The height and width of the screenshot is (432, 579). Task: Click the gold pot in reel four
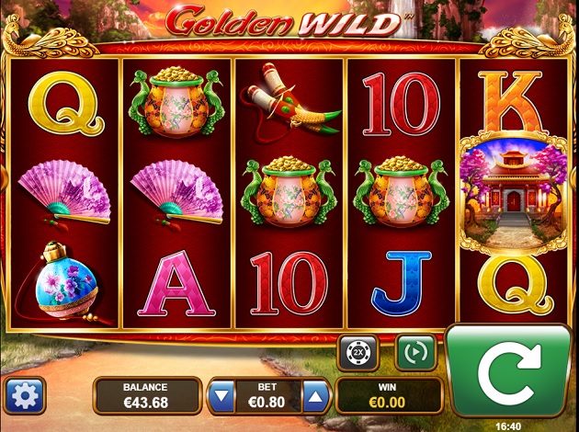(401, 191)
